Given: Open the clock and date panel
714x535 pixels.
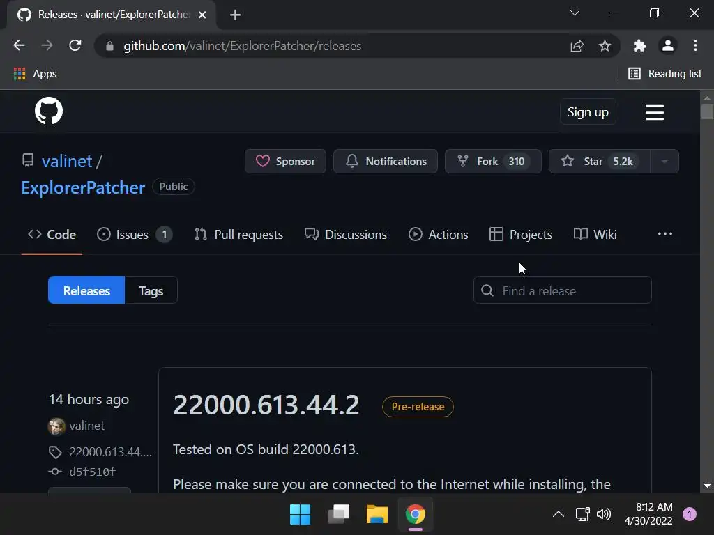Looking at the screenshot, I should [648, 514].
